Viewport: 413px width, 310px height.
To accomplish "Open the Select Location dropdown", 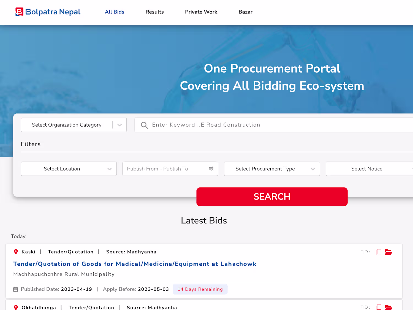I will 69,169.
